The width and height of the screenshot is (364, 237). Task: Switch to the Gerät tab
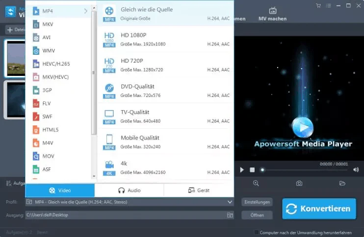199,190
